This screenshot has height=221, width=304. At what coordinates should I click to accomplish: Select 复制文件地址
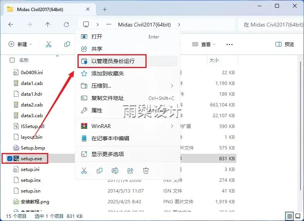click(128, 98)
